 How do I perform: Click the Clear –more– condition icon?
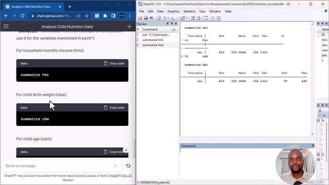coord(212,18)
